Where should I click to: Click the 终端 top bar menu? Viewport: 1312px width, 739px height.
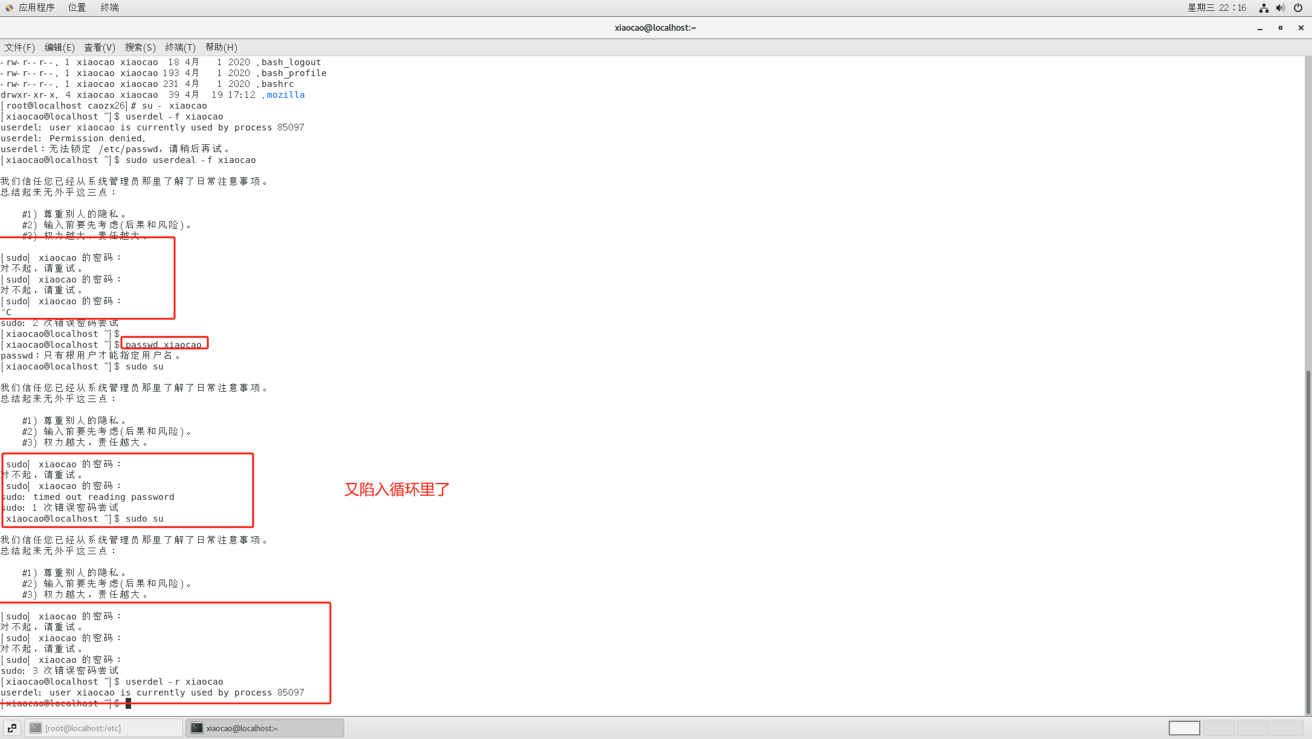109,7
